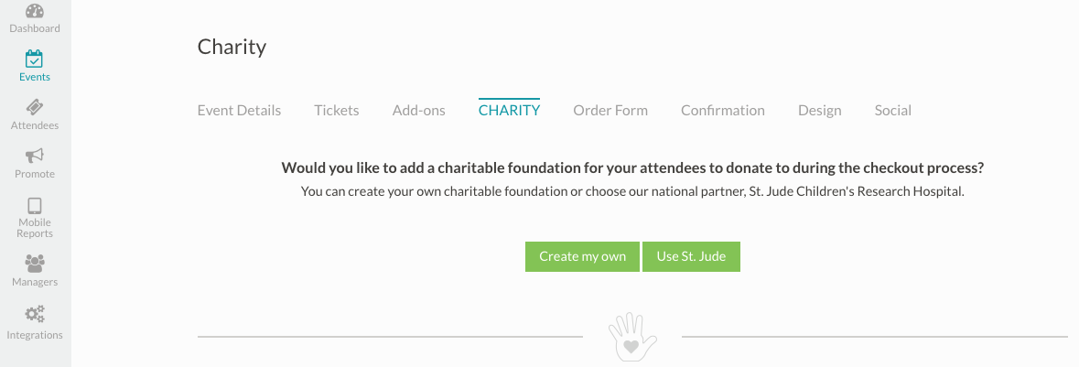Click the Mobile Reports sidebar label
Screen dimensions: 1079x367
[x=35, y=228]
